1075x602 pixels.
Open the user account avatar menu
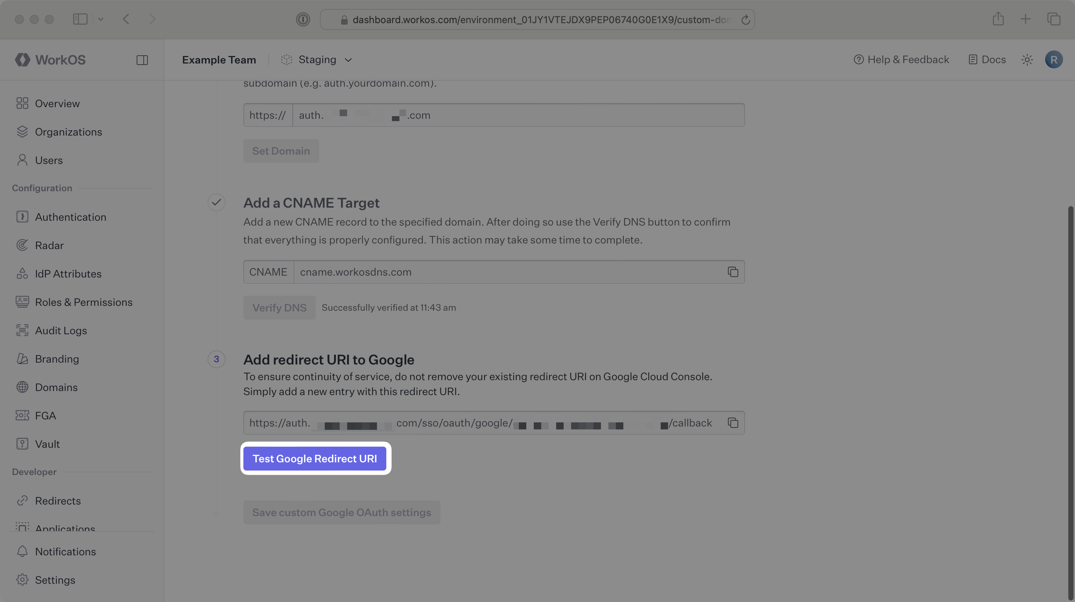point(1054,59)
